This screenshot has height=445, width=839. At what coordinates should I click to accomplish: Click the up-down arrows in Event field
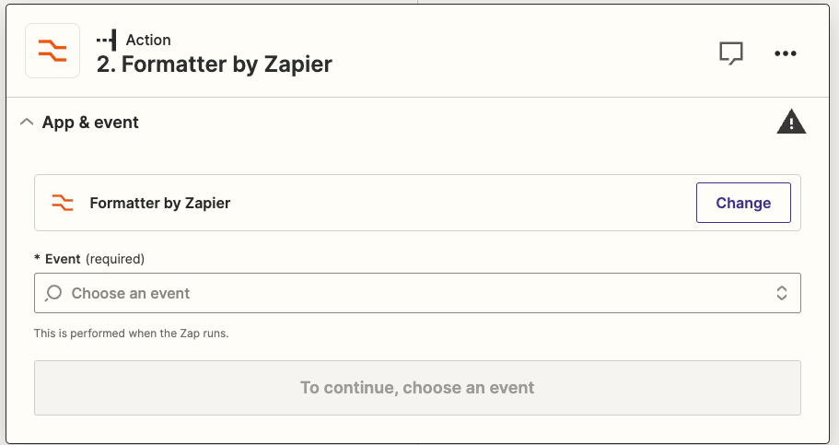pos(781,293)
